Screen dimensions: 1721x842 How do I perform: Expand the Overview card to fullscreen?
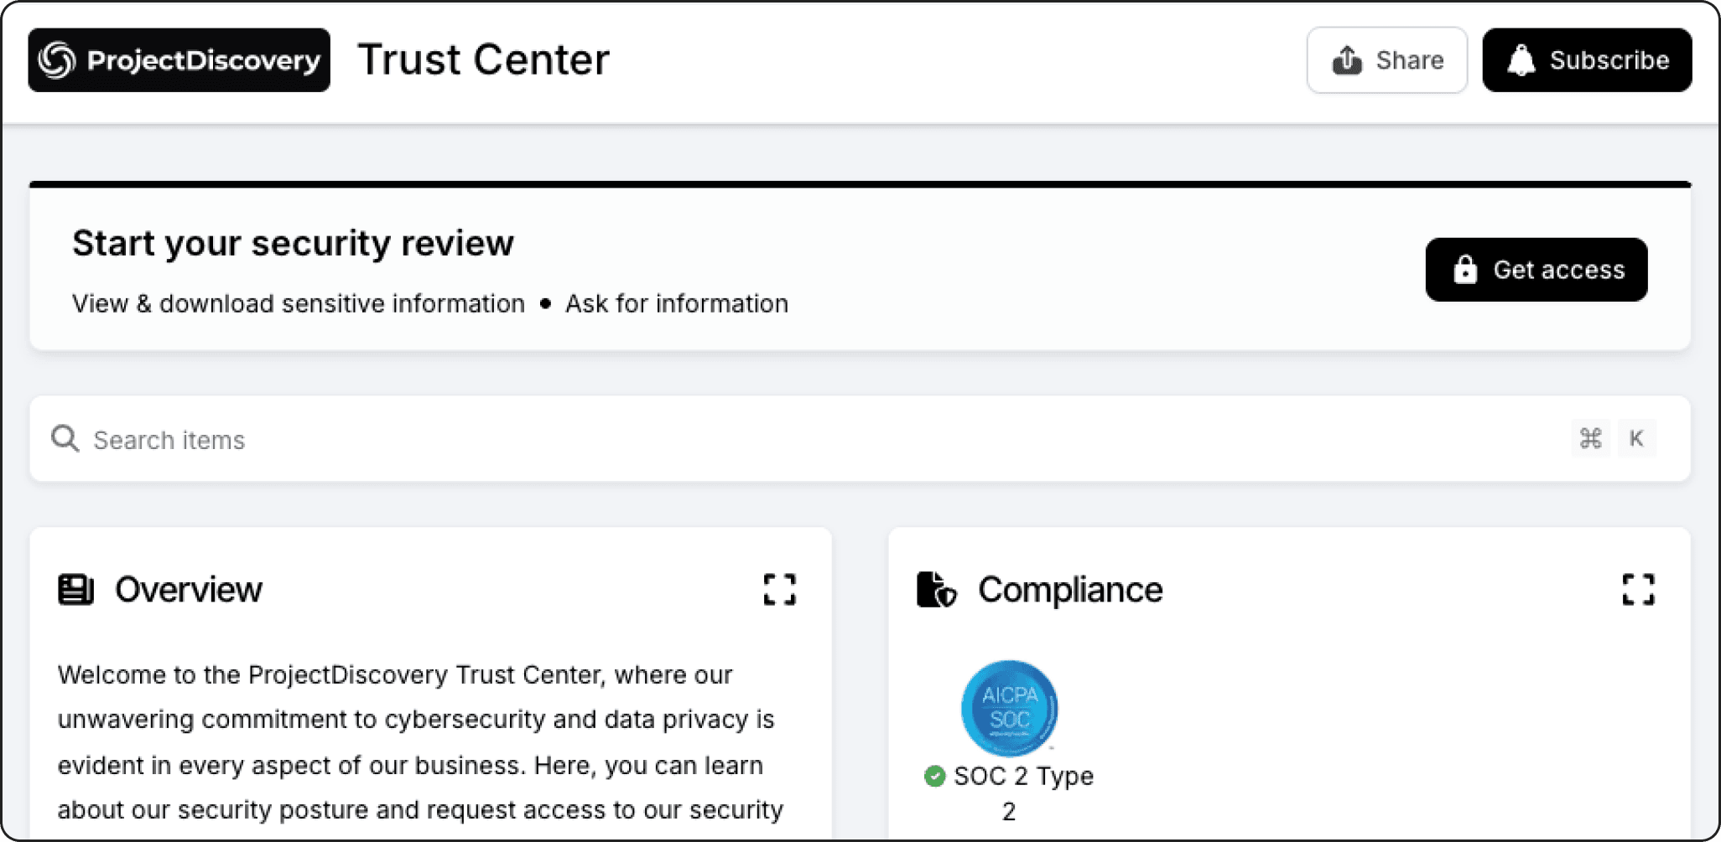779,589
